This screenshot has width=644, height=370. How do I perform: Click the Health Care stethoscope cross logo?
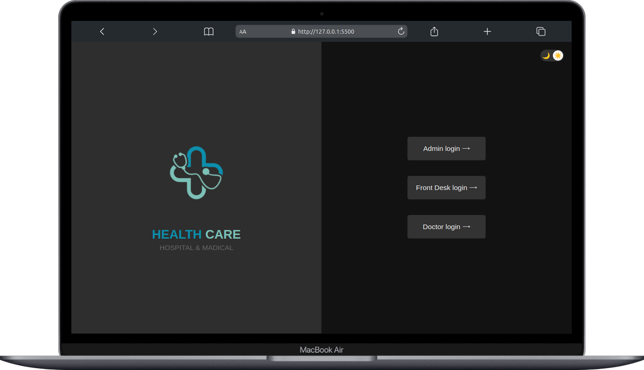(x=196, y=173)
